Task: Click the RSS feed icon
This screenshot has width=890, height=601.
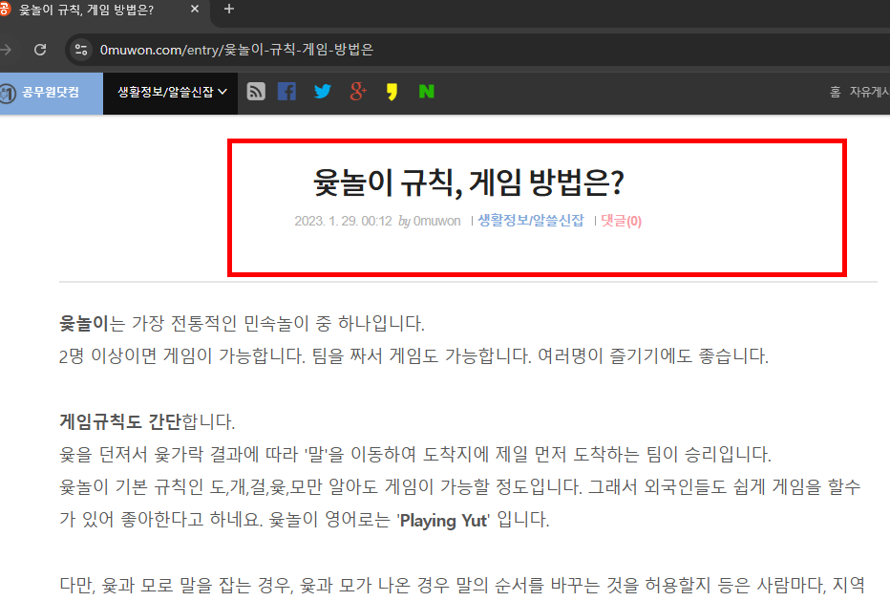Action: 254,91
